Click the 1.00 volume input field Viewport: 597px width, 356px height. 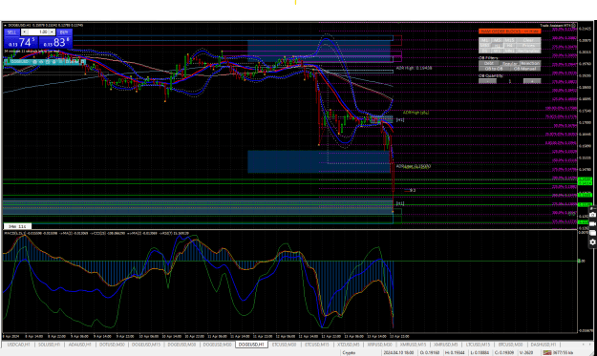38,31
